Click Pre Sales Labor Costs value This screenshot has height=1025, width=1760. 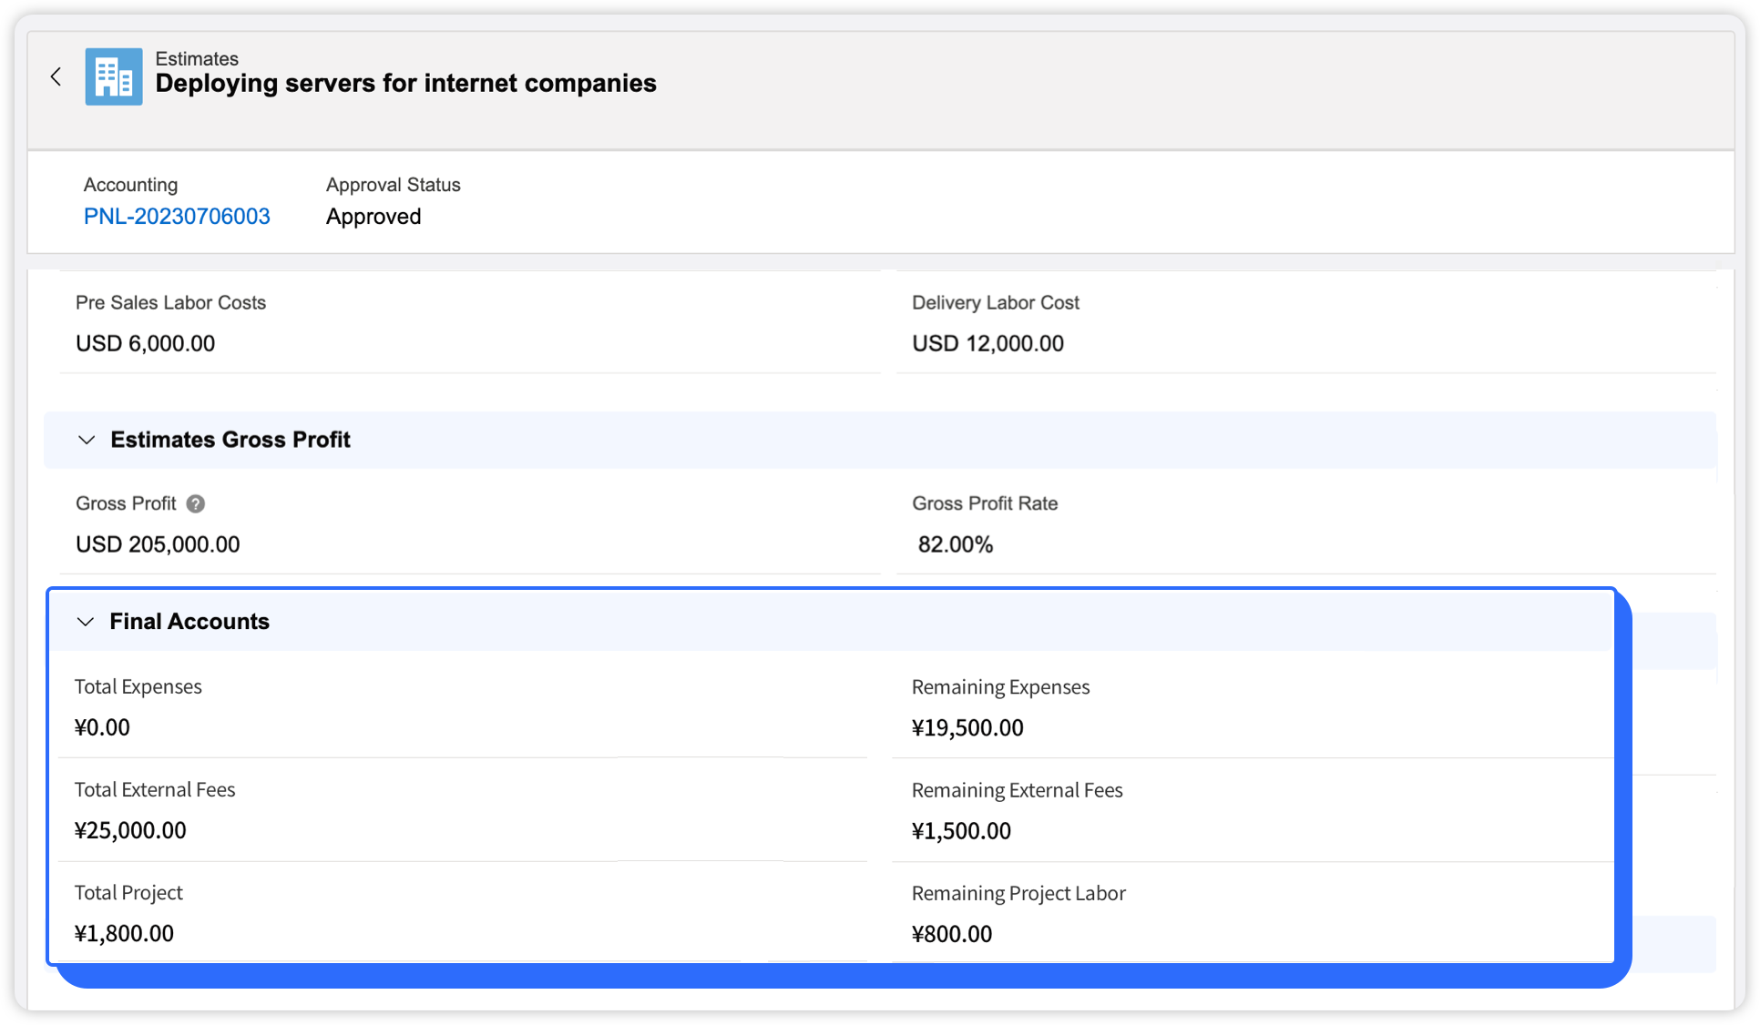coord(146,343)
